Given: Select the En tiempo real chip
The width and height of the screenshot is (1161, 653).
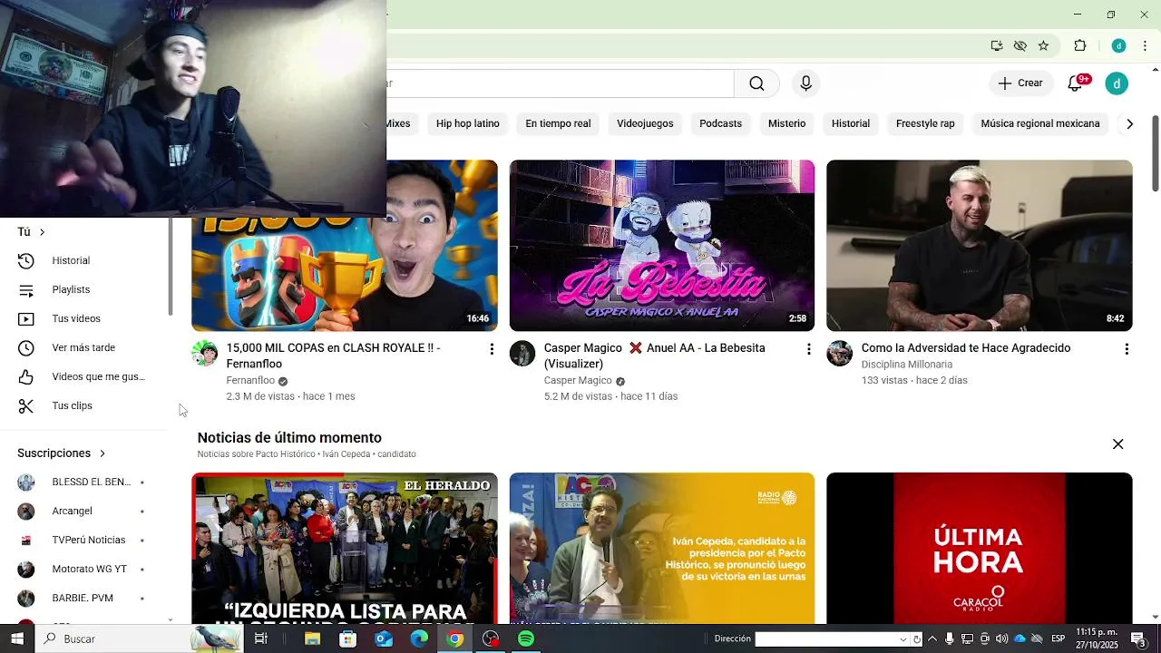Looking at the screenshot, I should (x=558, y=123).
